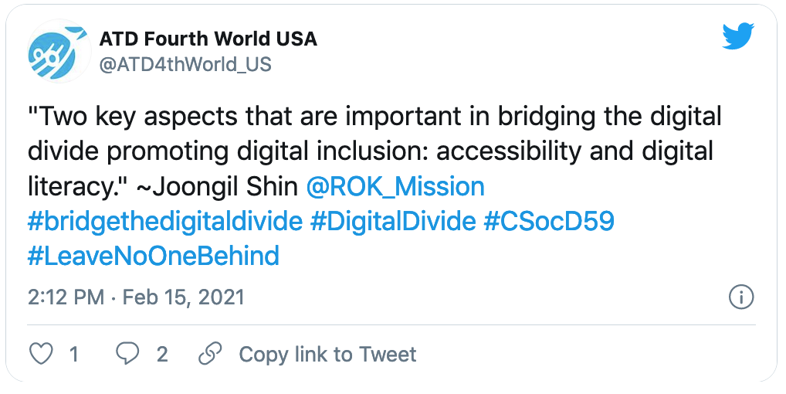Click the tweet quote body text

click(x=374, y=151)
